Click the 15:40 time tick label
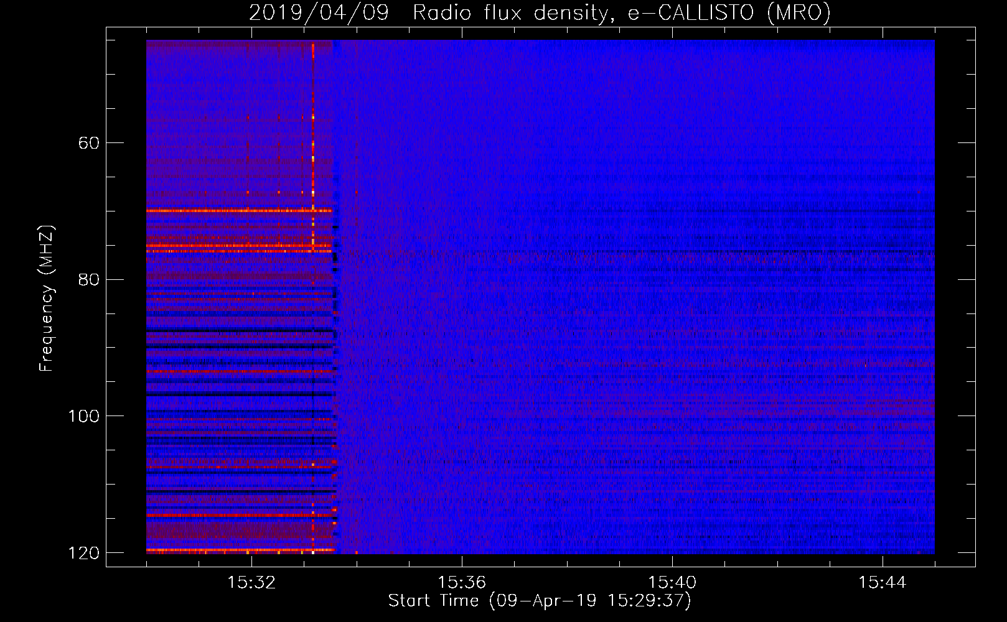The height and width of the screenshot is (622, 1007). [x=672, y=583]
